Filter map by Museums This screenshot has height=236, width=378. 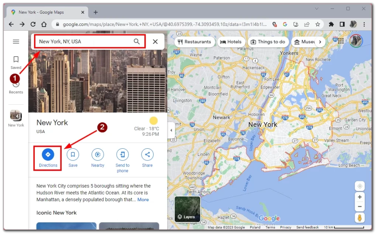click(x=304, y=42)
